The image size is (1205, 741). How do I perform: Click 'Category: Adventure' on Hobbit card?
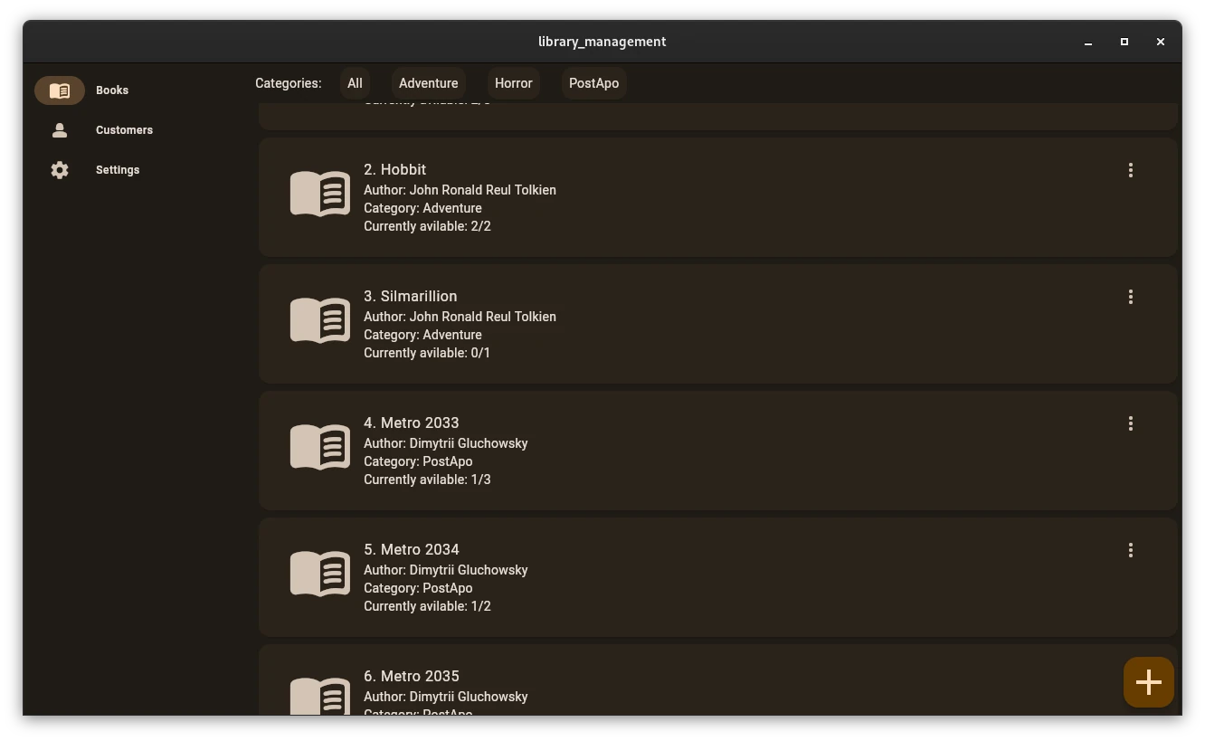423,208
